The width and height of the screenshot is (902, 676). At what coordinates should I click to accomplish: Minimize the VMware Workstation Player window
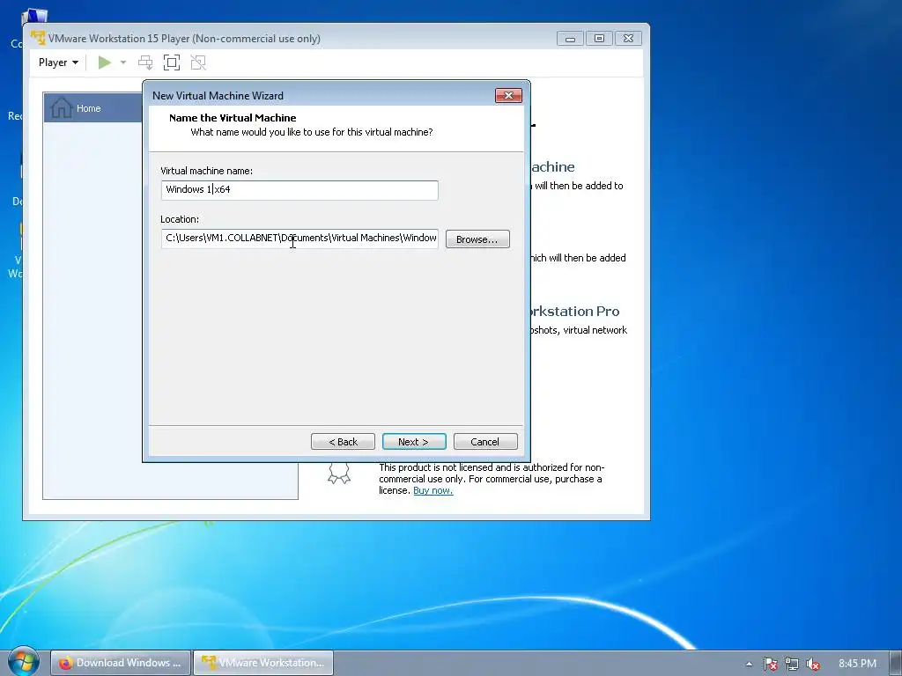[570, 39]
